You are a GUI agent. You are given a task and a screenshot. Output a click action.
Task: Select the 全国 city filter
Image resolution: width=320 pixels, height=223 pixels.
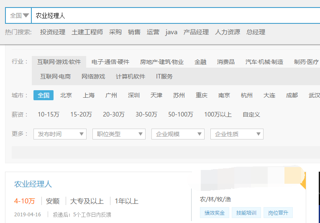point(44,95)
